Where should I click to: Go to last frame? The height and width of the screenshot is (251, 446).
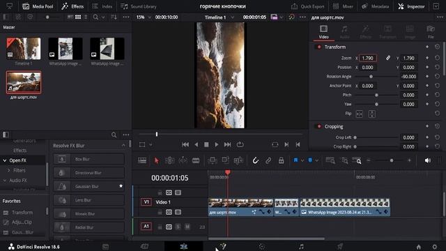point(228,144)
